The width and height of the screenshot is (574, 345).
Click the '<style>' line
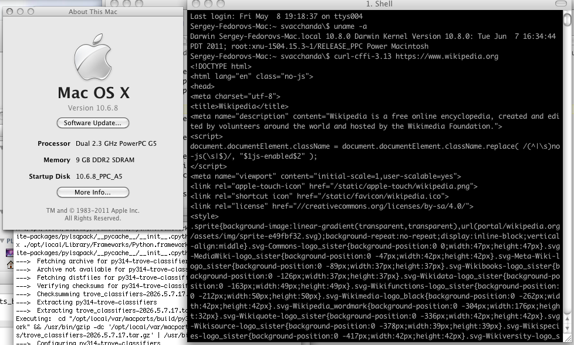(204, 216)
